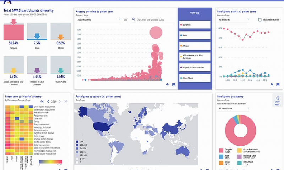Click the Digestive system disorder heatmap row label

coord(44,133)
